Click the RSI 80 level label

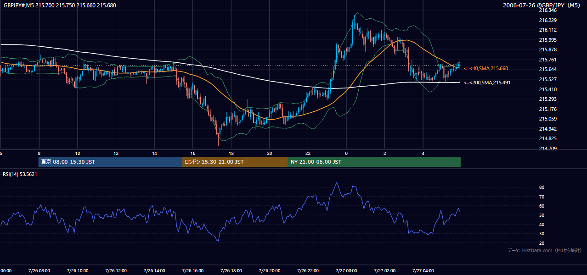point(542,187)
